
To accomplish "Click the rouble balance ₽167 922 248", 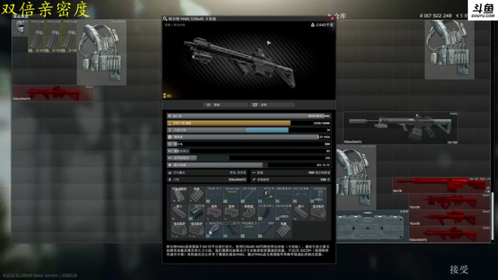I will (x=436, y=16).
